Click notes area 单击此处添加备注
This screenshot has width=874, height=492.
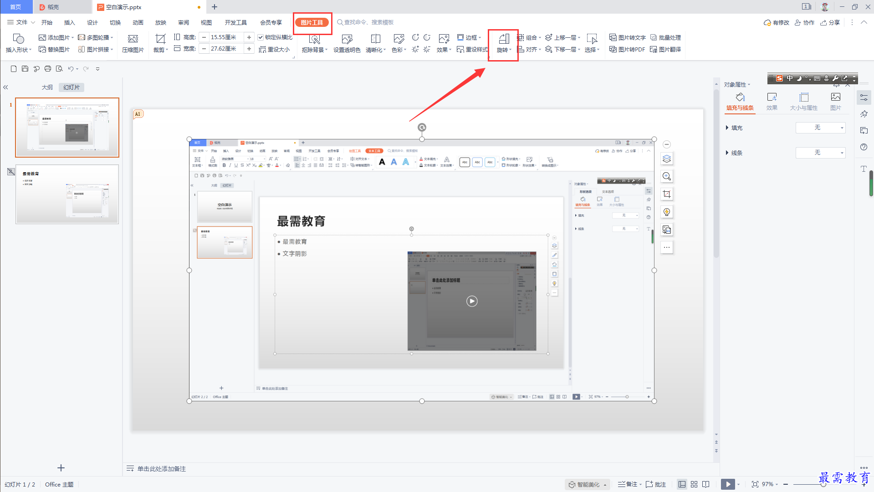click(x=162, y=469)
